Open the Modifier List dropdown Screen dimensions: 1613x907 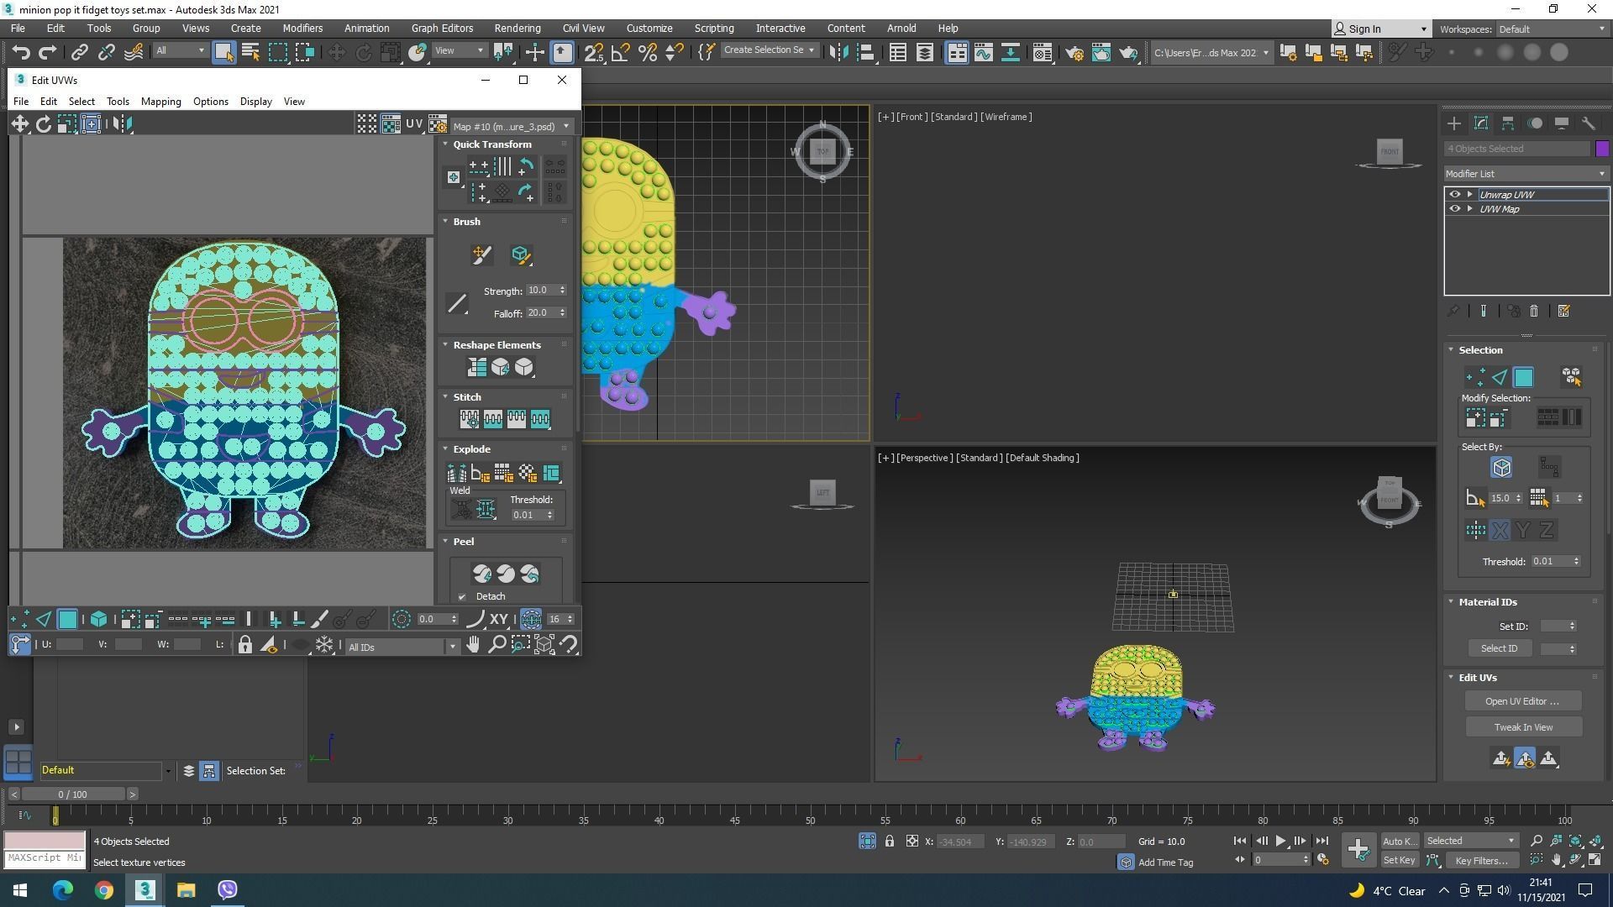tap(1526, 174)
